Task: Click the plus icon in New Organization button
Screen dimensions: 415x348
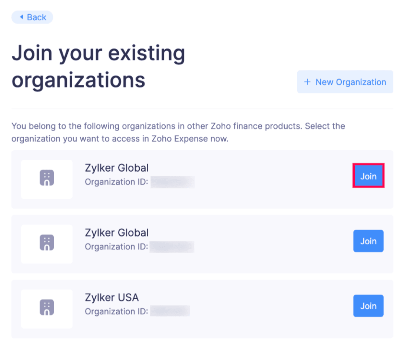Action: tap(307, 82)
